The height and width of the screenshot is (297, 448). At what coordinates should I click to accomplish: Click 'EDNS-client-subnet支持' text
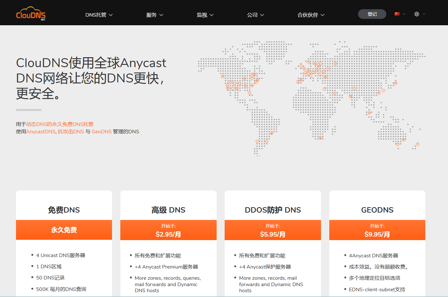(x=377, y=289)
